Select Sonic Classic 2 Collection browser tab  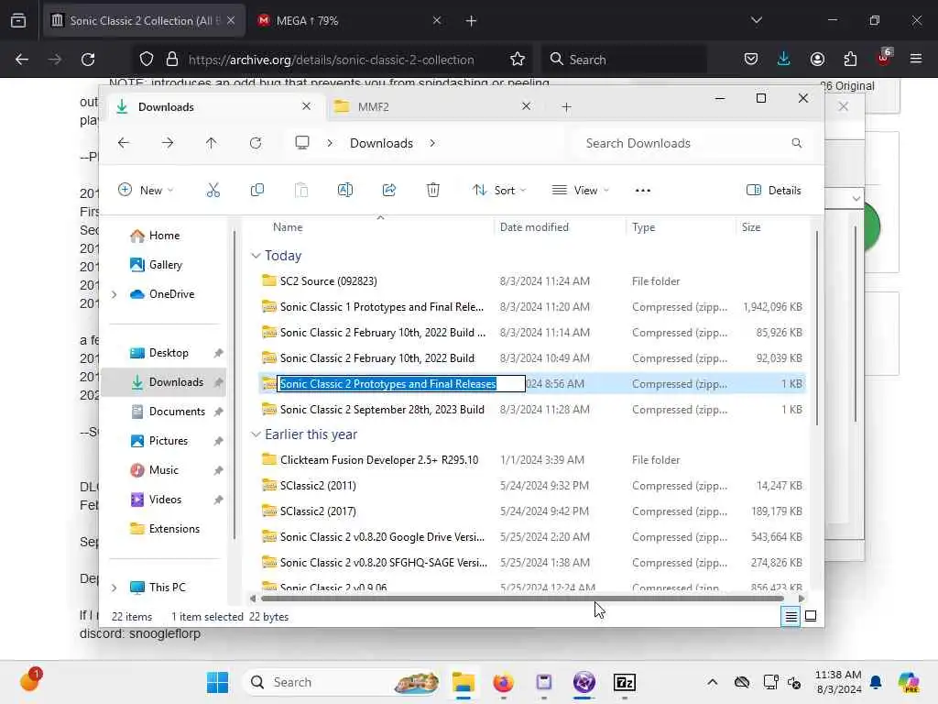142,20
